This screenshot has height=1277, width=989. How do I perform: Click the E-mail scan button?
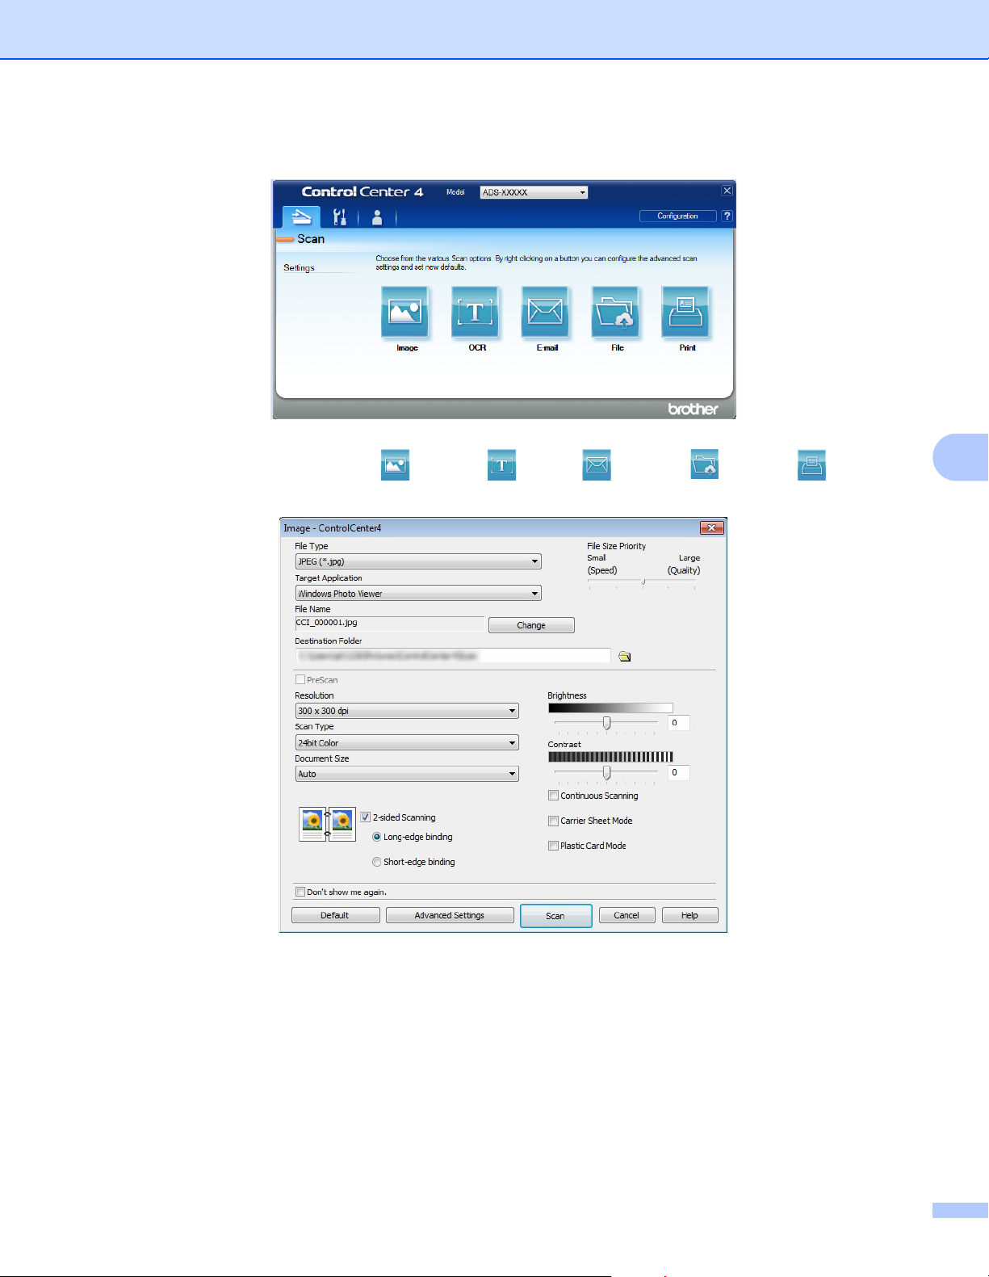[546, 312]
